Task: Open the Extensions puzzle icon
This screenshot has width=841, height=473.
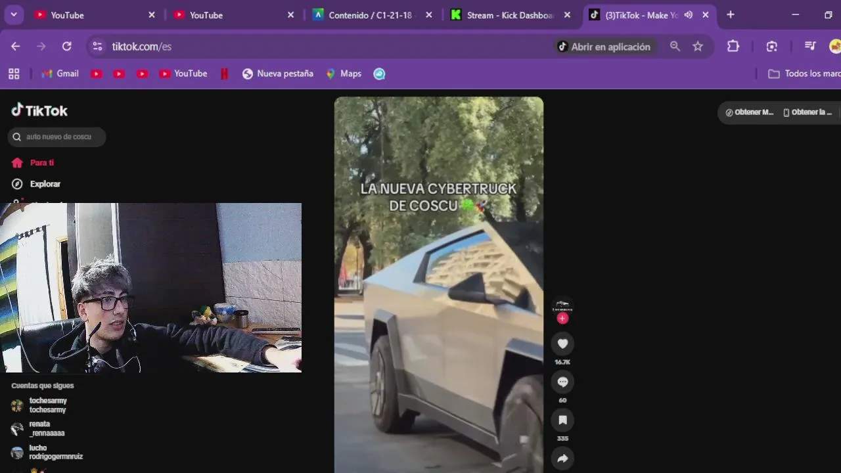Action: [733, 46]
